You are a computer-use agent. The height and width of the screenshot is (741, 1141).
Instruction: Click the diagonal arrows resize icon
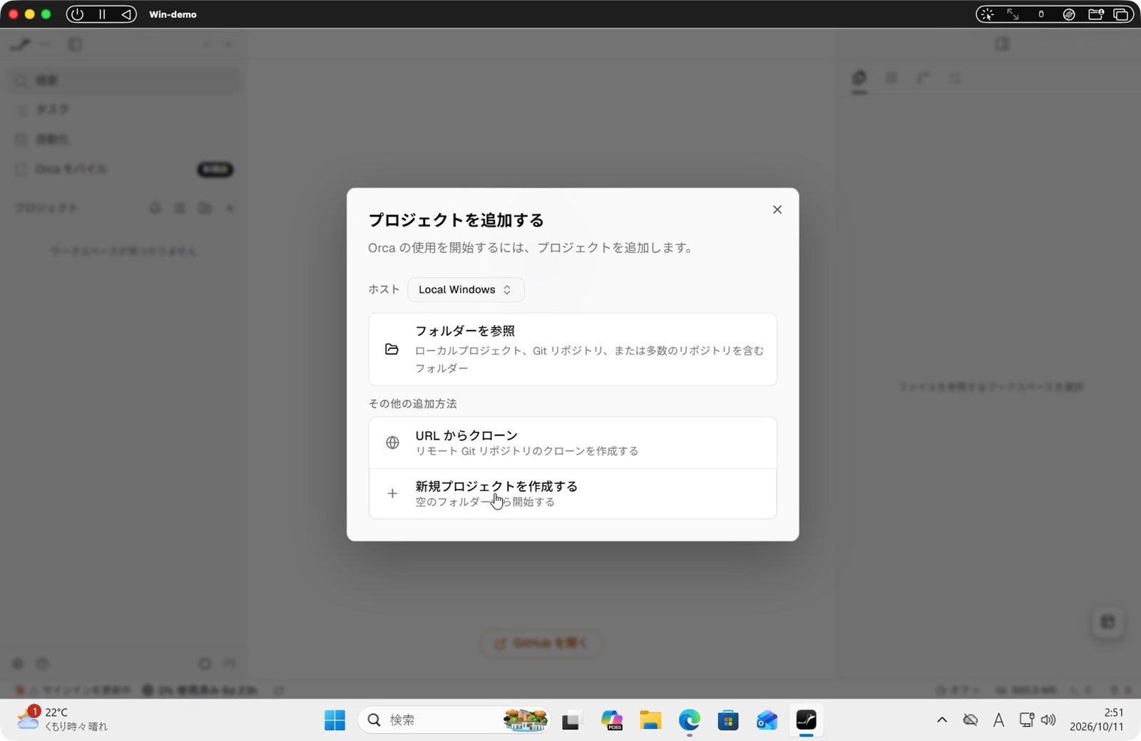click(x=1013, y=14)
